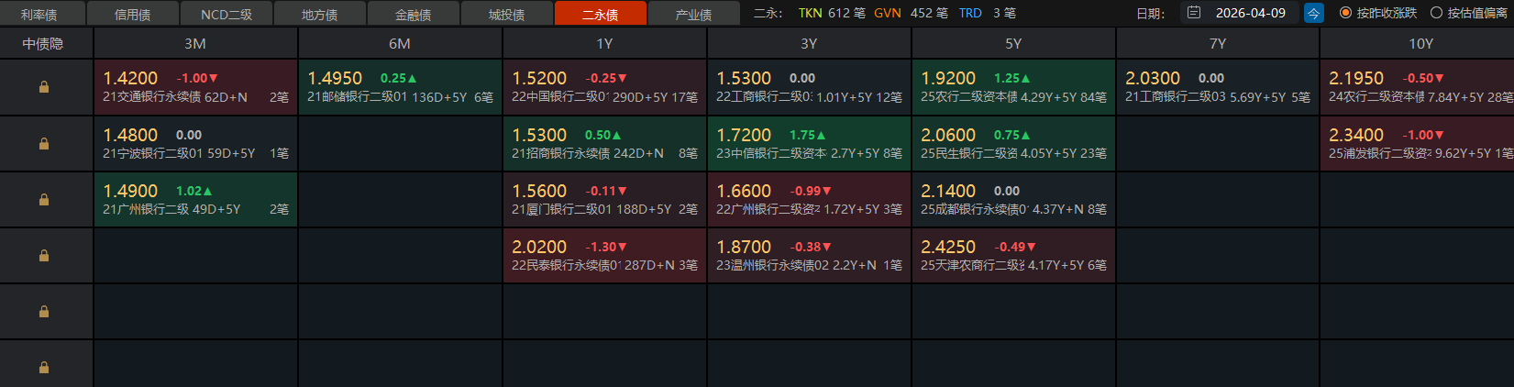Open the 地方债 tab

[320, 14]
